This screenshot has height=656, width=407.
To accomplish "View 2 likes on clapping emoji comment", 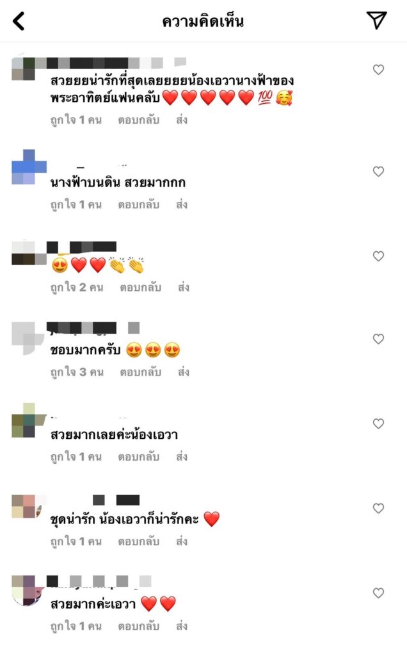I will coord(77,288).
